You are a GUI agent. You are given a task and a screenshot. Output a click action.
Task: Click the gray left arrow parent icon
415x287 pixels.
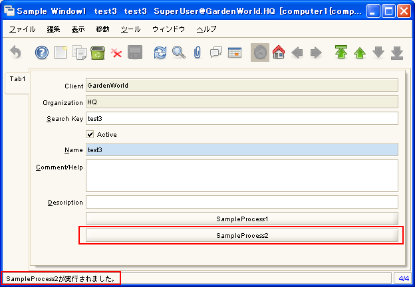point(297,52)
